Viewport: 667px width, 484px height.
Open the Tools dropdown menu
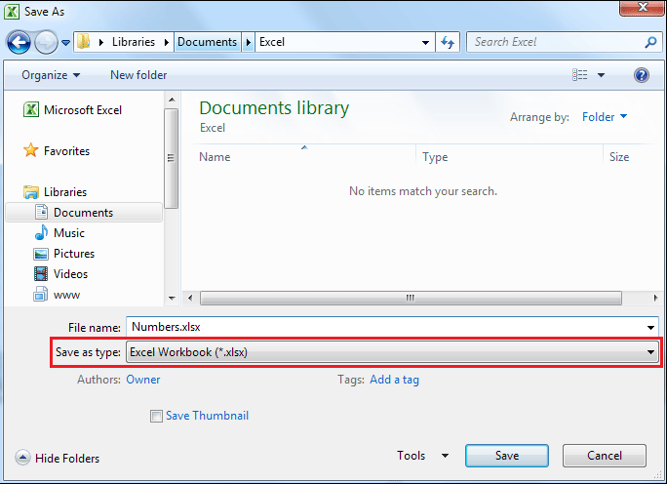422,456
